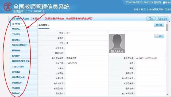Click the 全国教师管理信息系统 title

tap(41, 7)
